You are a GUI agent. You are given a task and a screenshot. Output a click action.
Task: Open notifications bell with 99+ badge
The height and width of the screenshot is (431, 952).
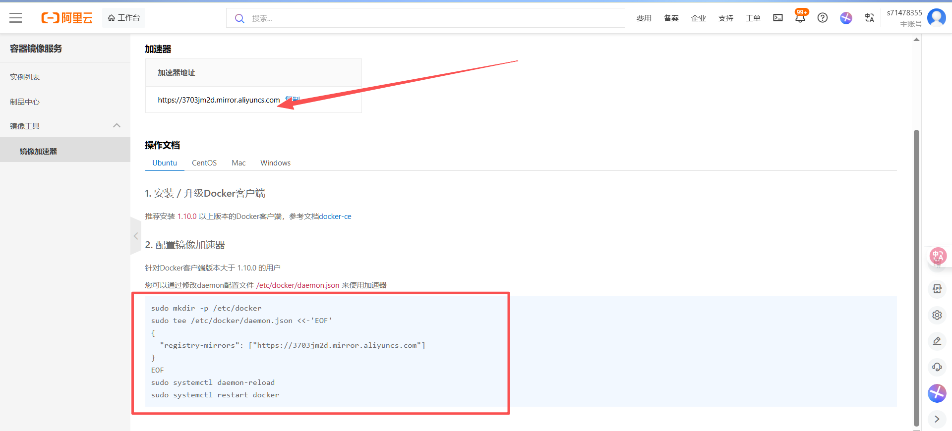tap(800, 18)
